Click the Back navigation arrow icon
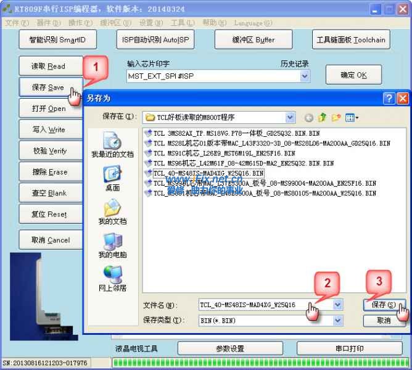 coord(308,117)
